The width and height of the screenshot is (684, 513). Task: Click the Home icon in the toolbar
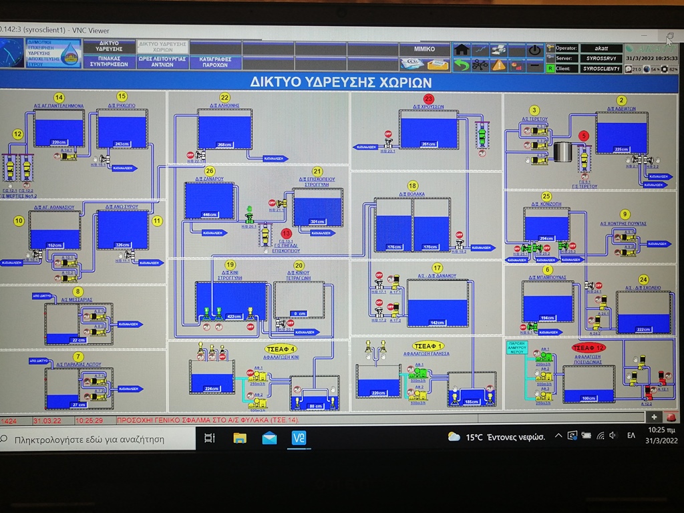coord(461,50)
